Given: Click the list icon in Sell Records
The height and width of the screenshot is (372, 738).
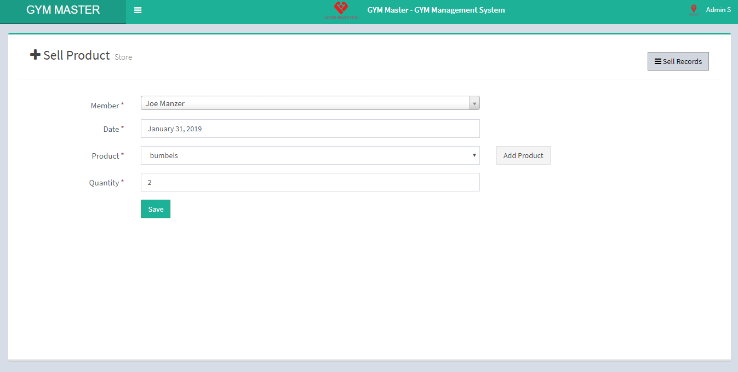Looking at the screenshot, I should 657,61.
